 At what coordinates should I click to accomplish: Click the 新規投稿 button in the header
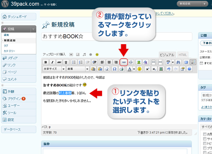(189, 4)
